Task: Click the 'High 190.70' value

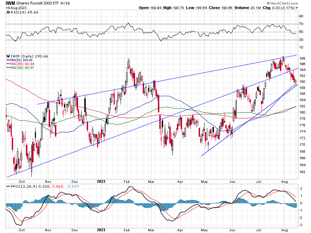Action: [x=173, y=8]
